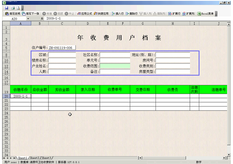Click 填写说明 toolbar button
Viewport: 233px width, 164px height.
(13, 13)
